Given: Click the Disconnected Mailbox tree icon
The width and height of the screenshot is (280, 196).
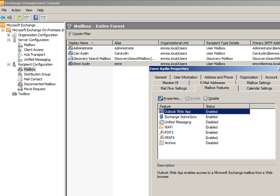Looking at the screenshot, I should point(20,84).
